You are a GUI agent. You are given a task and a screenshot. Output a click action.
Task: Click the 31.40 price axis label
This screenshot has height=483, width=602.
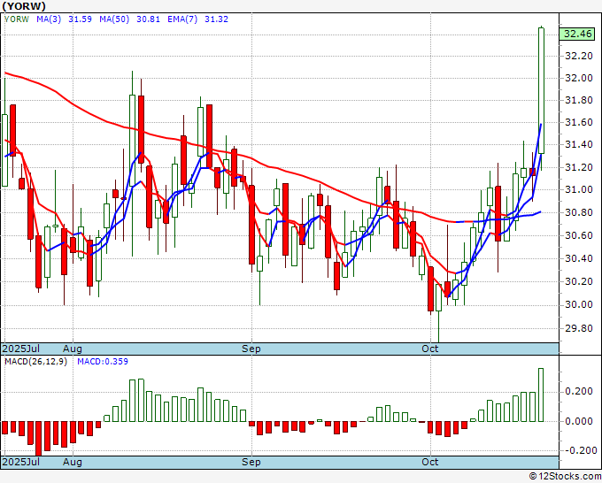pyautogui.click(x=579, y=145)
